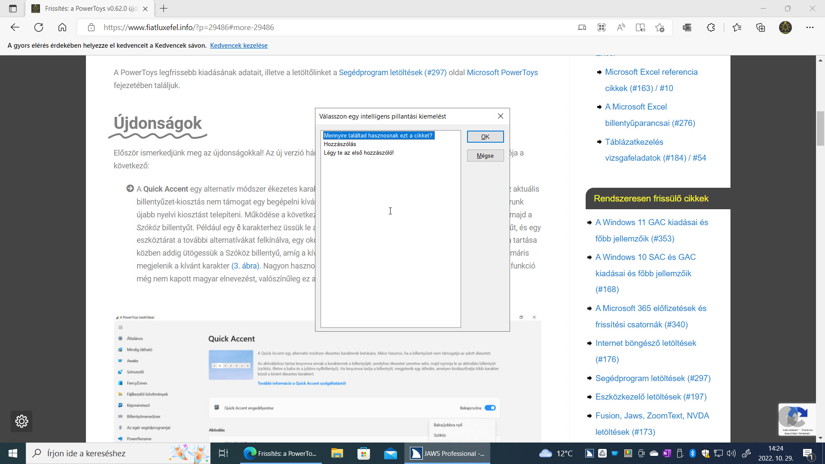Open JAWS Professional from the taskbar
Screen dimensions: 825x464
(447, 453)
